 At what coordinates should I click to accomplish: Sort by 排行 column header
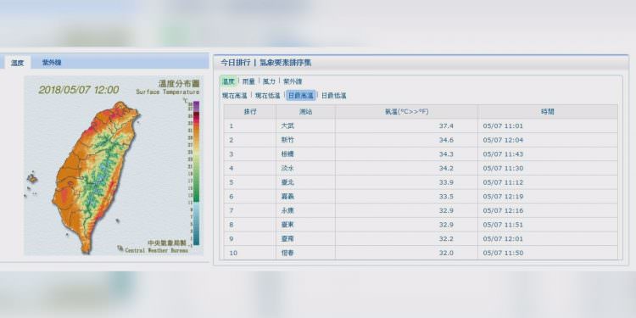250,112
